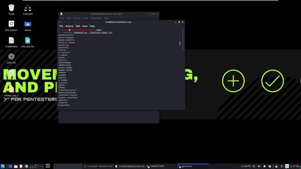Click 'taylor.jonathon' in terminal output

tap(68, 98)
